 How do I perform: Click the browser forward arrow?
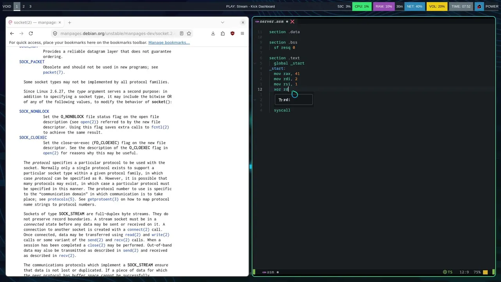click(x=21, y=34)
